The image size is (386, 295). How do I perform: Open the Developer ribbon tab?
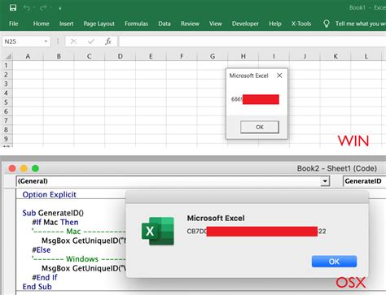245,24
